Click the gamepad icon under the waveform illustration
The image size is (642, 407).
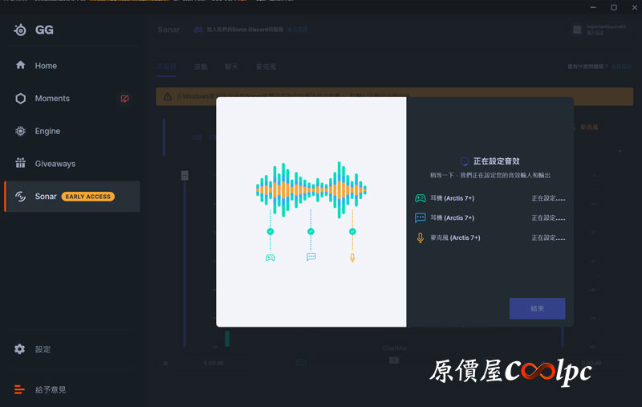[x=270, y=258]
